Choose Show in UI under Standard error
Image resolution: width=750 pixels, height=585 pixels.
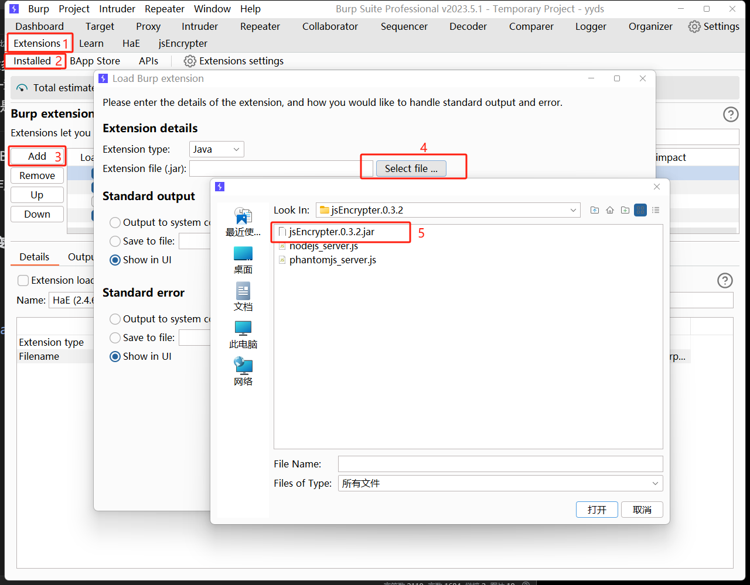[115, 356]
